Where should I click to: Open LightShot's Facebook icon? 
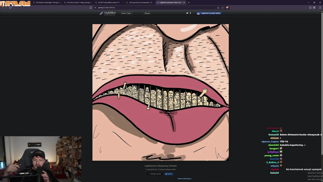[x=190, y=13]
